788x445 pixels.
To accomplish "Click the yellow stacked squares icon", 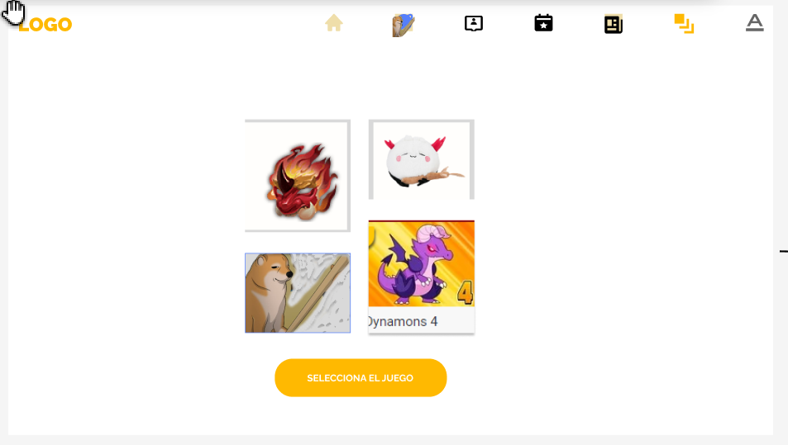I will pos(684,24).
